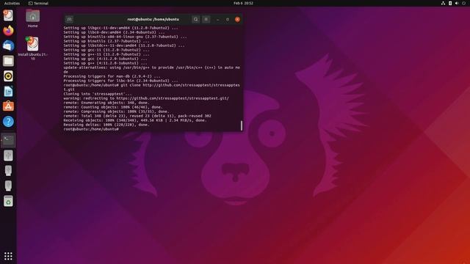Open a new tab in the terminal
The height and width of the screenshot is (264, 470).
(69, 19)
